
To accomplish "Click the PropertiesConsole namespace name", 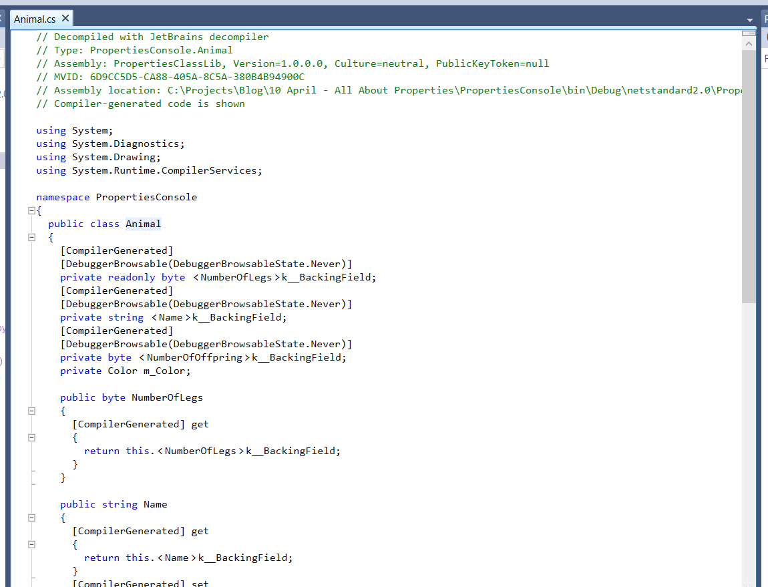I will pyautogui.click(x=146, y=197).
